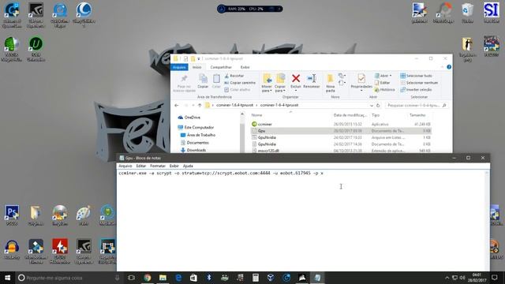Open the Ajuda menu in Notepad
The height and width of the screenshot is (284, 505).
pos(188,166)
